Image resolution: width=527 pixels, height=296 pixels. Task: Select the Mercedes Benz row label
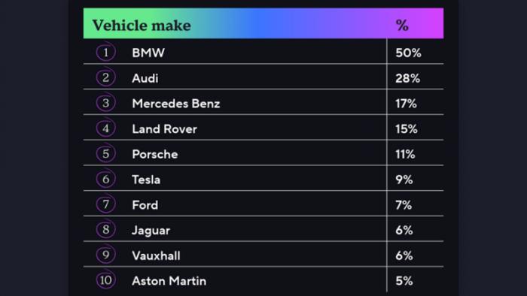click(x=176, y=104)
